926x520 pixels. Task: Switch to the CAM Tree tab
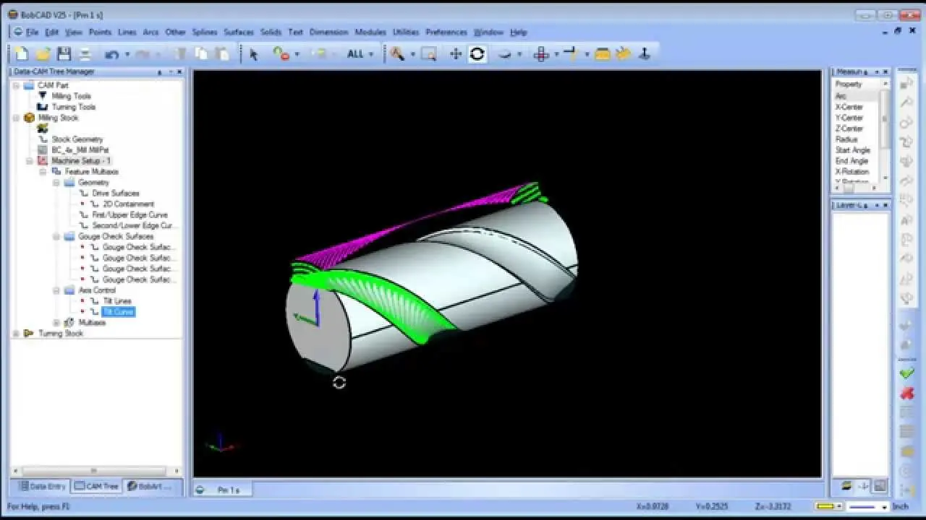(x=97, y=486)
